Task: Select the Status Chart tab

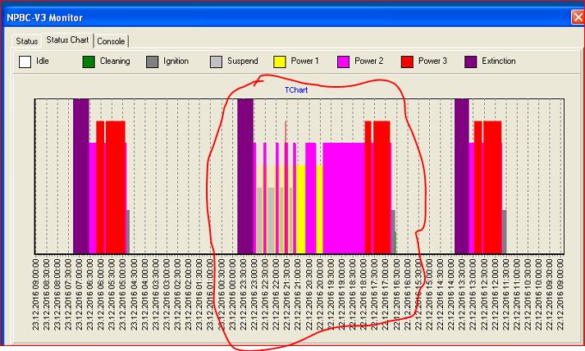Action: point(67,40)
